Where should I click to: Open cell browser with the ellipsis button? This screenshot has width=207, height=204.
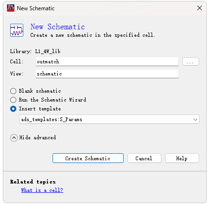[x=191, y=61]
